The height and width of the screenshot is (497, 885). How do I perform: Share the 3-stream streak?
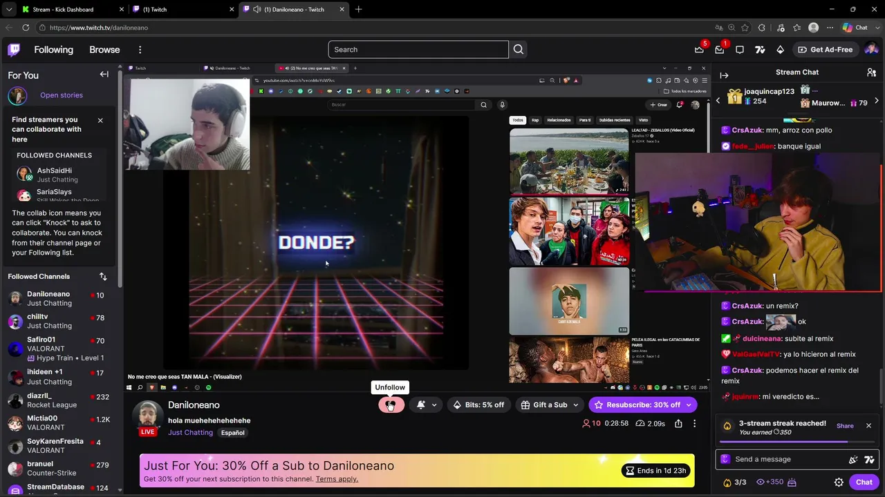point(845,426)
